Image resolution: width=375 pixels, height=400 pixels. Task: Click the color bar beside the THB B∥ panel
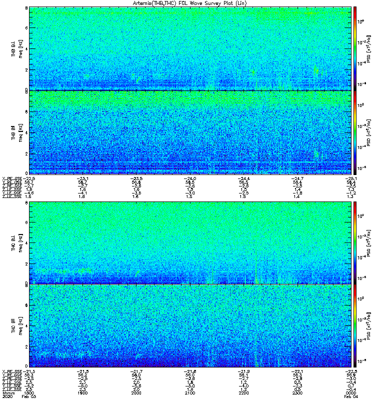(x=355, y=132)
